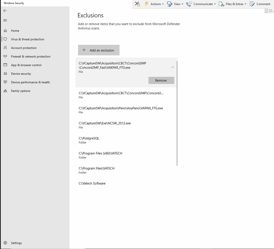
Task: Open the Comment toolbar item
Action: click(x=260, y=4)
